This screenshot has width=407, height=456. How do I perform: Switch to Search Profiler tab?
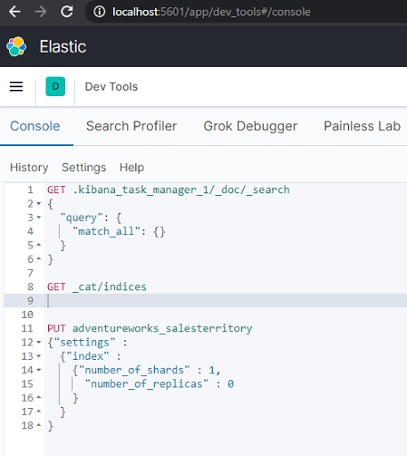point(132,126)
